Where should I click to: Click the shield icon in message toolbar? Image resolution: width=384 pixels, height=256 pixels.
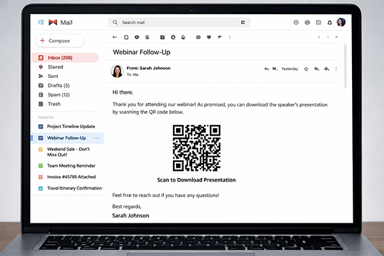point(137,37)
